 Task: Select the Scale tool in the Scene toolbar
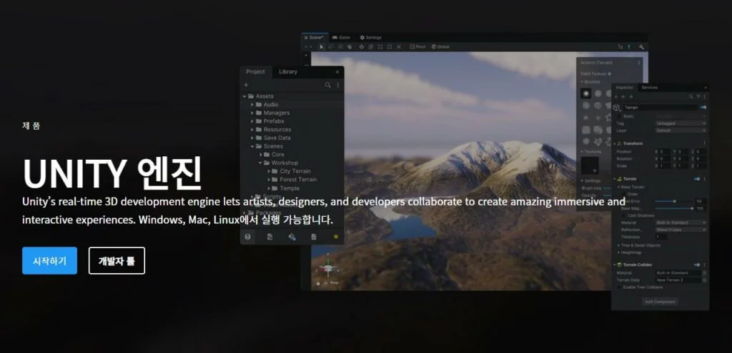pos(380,46)
